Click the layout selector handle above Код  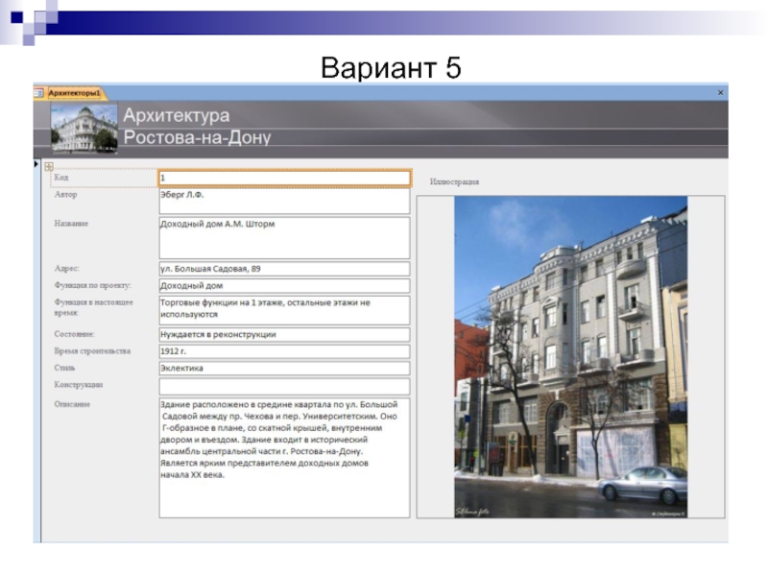point(49,167)
